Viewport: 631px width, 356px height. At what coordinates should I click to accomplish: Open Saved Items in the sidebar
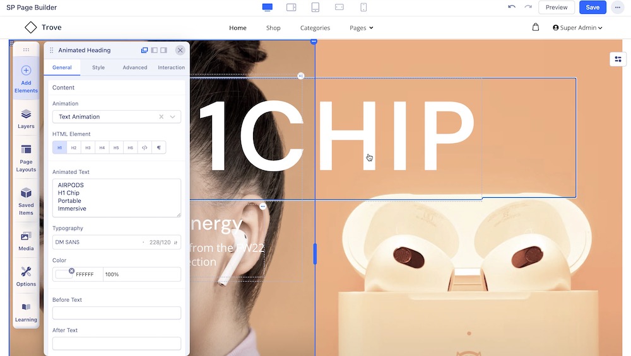click(x=26, y=200)
